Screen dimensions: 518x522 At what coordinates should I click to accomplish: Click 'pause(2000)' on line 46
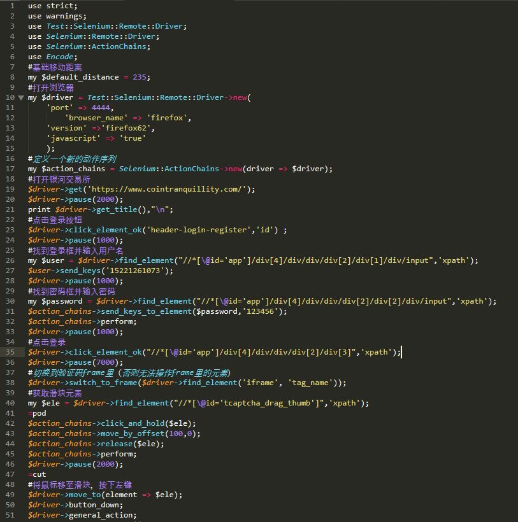coord(94,464)
